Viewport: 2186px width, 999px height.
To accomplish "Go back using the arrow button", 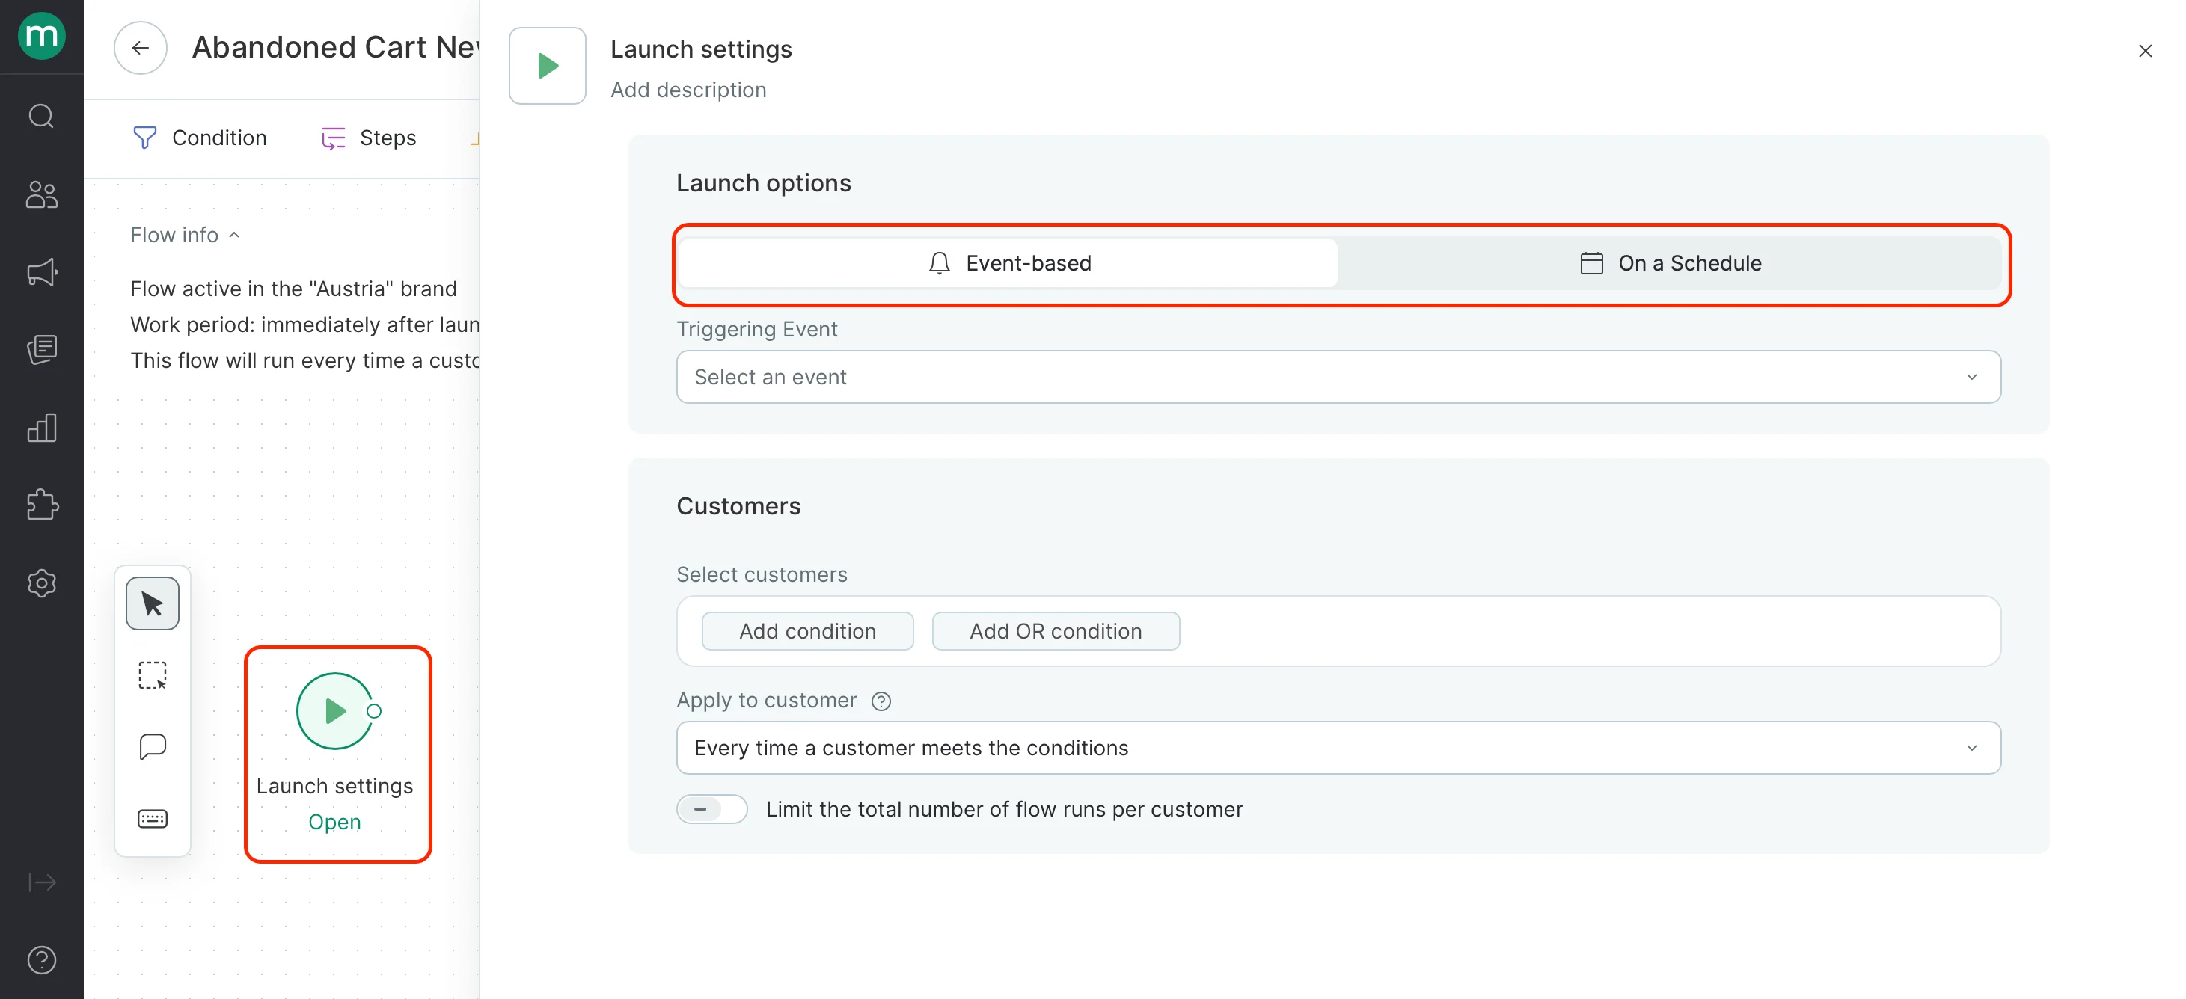I will [141, 49].
